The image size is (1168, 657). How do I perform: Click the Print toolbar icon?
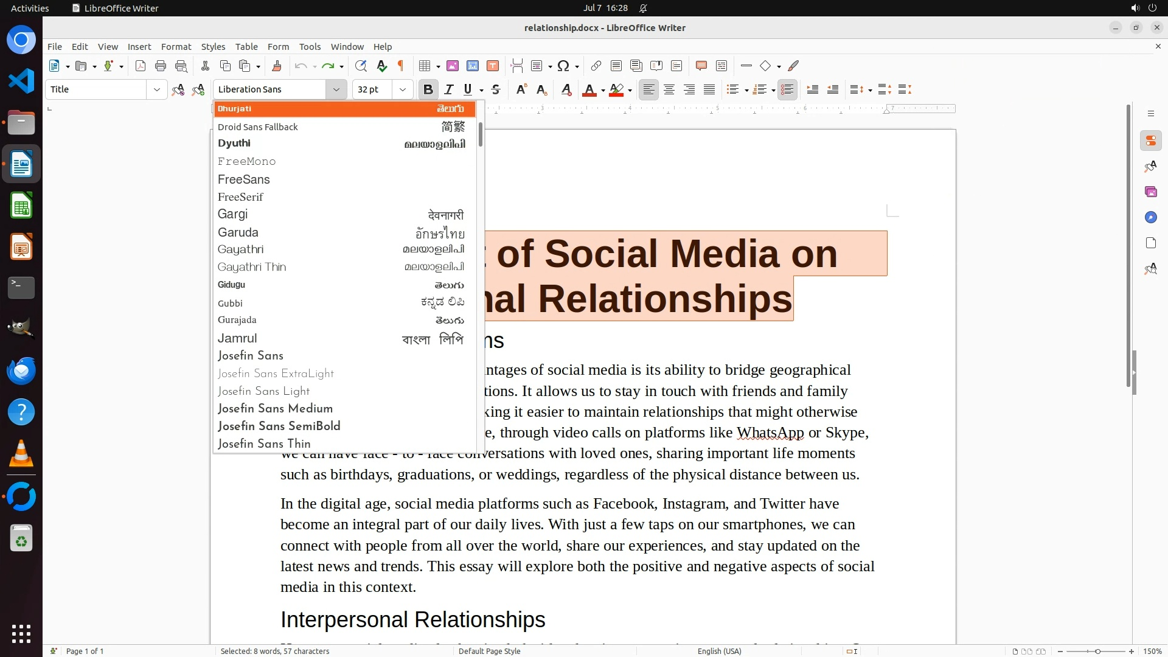(x=161, y=66)
